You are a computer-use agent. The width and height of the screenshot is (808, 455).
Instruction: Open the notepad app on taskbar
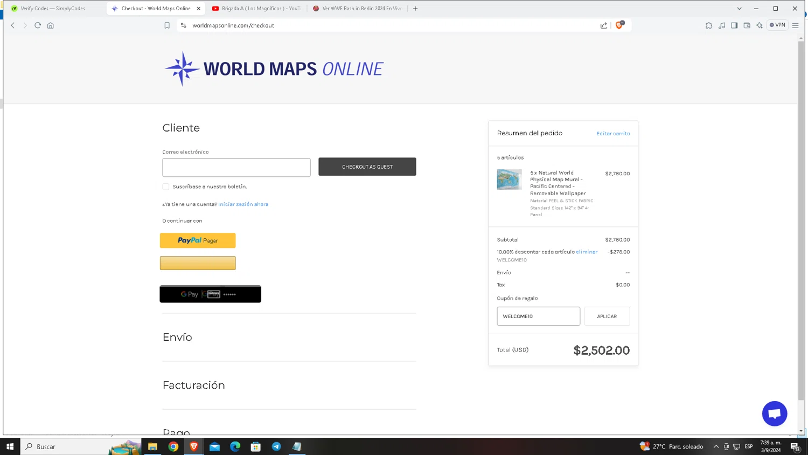point(297,446)
